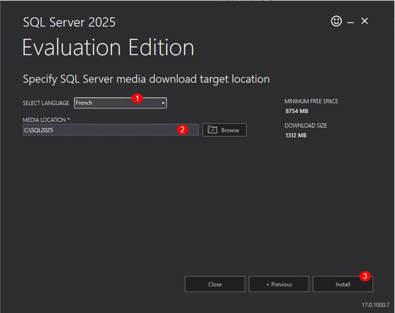The width and height of the screenshot is (395, 313).
Task: Click the SQL Server 2025 heading
Action: [x=69, y=22]
